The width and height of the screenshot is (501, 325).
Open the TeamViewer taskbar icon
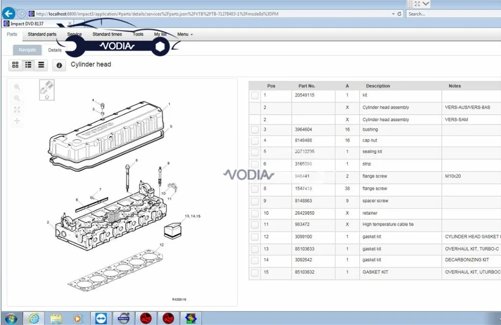101,318
